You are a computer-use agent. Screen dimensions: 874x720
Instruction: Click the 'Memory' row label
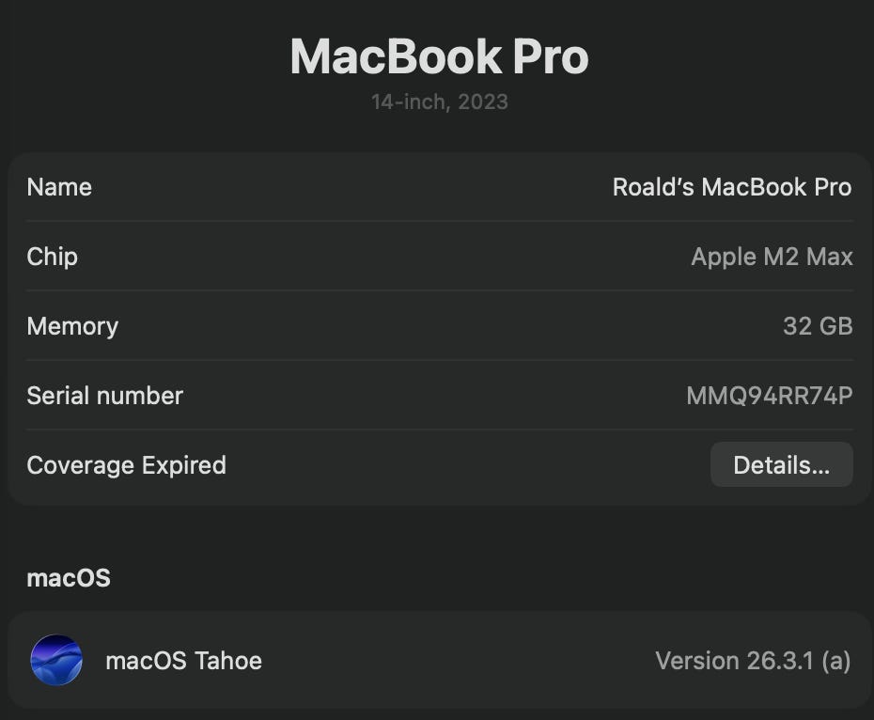pyautogui.click(x=72, y=326)
